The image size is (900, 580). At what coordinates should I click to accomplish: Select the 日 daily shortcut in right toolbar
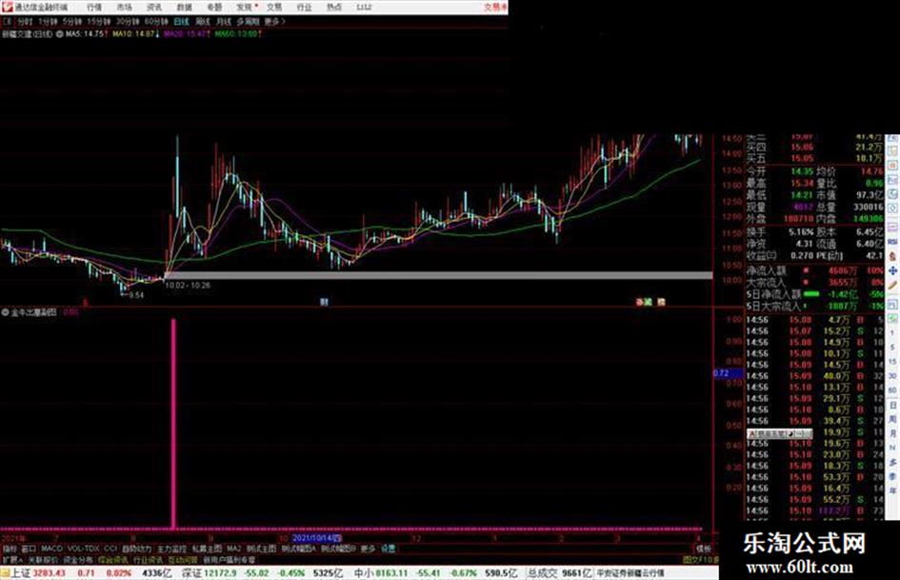pyautogui.click(x=892, y=405)
